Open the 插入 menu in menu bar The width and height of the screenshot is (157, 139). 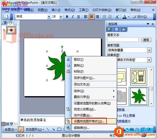click(x=56, y=10)
